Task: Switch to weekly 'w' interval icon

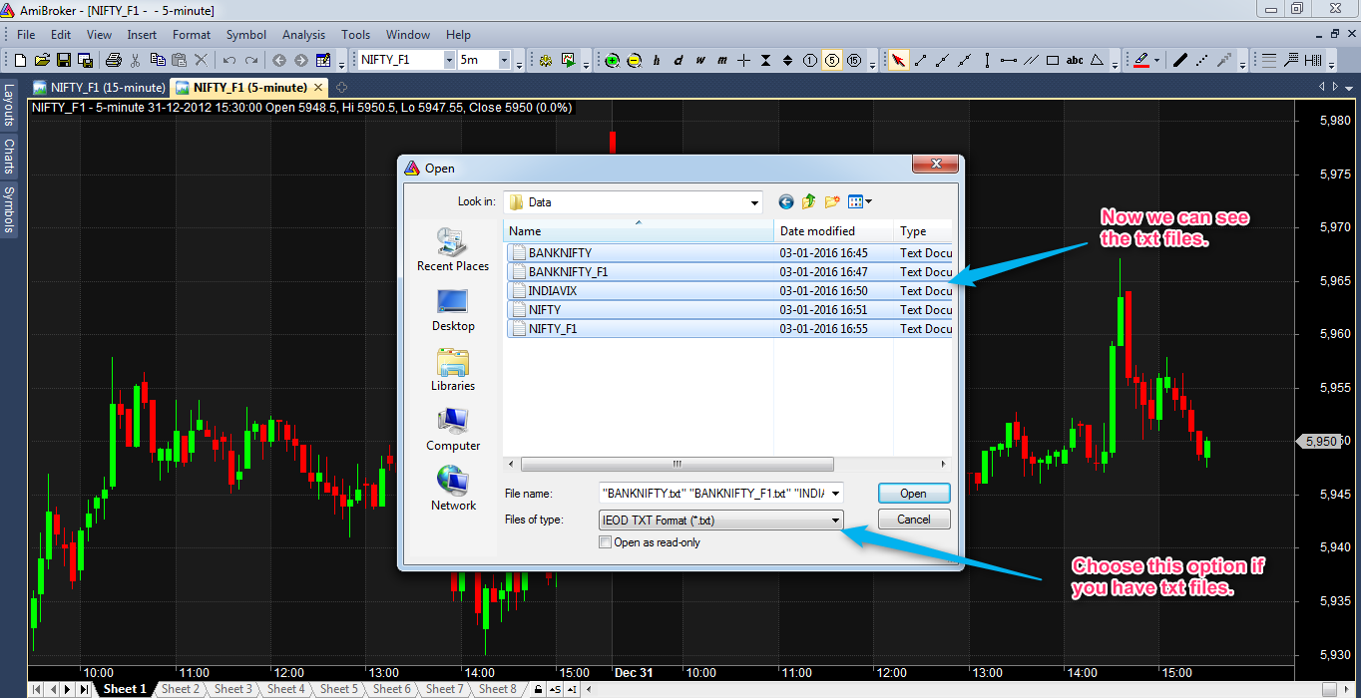Action: (700, 60)
